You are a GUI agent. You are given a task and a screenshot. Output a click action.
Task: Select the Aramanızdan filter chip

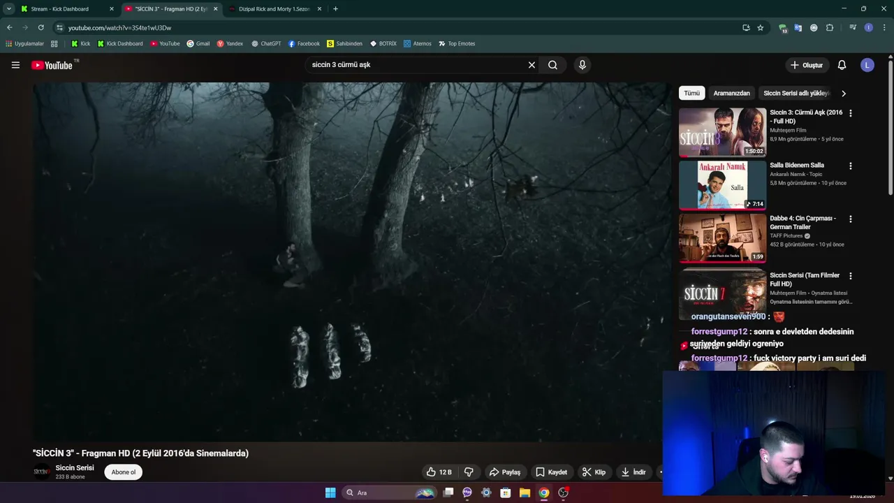pos(731,93)
